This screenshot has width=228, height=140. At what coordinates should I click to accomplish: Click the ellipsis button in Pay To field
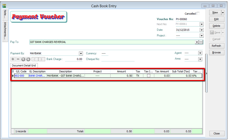[201, 42]
